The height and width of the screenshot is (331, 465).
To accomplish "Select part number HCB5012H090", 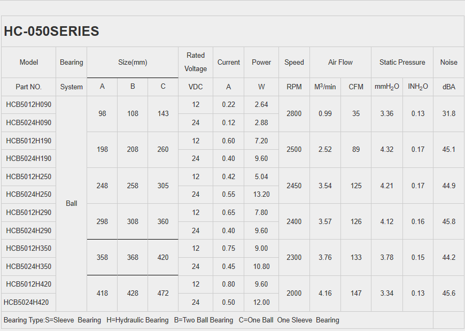I will 29,105.
